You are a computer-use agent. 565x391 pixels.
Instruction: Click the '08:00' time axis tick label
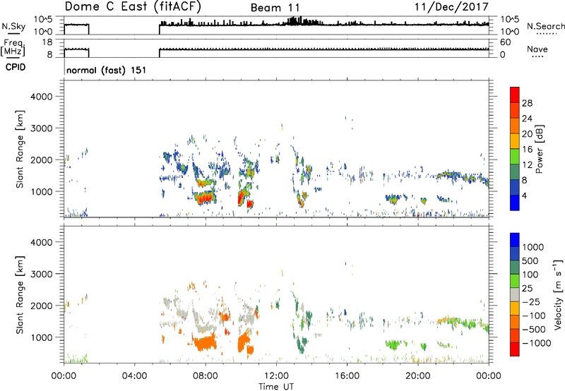tap(206, 376)
